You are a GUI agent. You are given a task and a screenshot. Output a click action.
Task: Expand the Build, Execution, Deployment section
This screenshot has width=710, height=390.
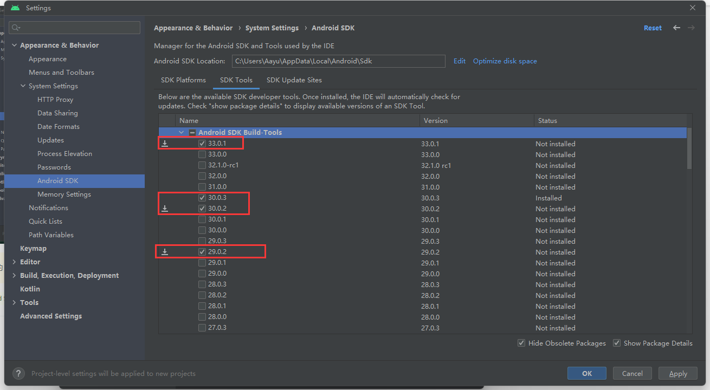point(14,276)
